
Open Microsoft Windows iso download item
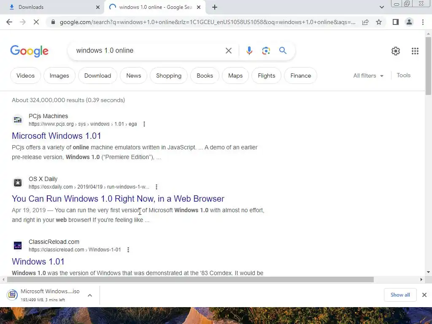click(x=50, y=295)
